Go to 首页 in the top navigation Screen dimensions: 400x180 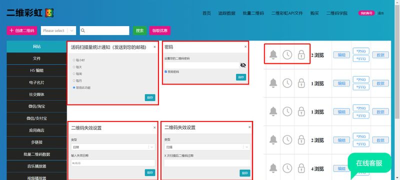pyautogui.click(x=206, y=13)
